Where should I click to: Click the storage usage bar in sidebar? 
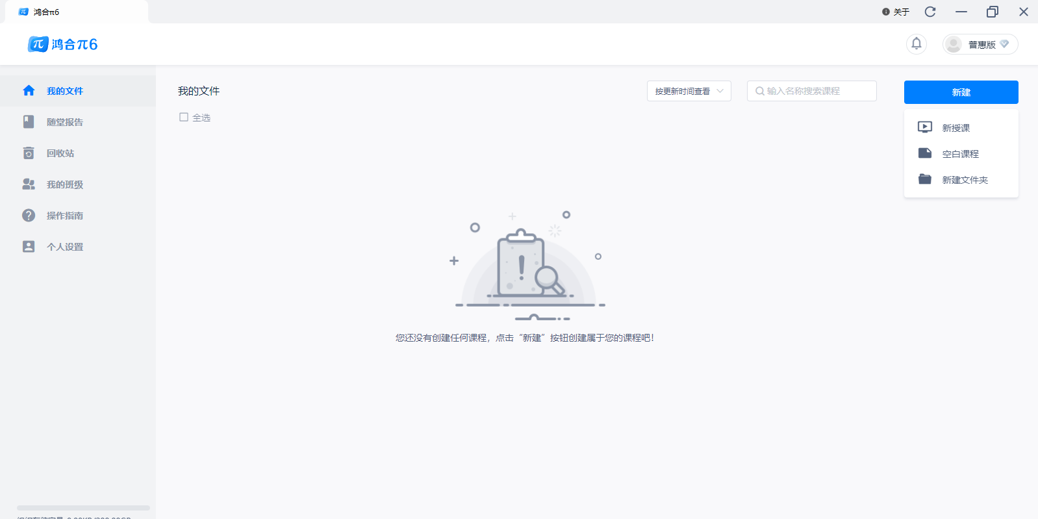click(x=83, y=508)
